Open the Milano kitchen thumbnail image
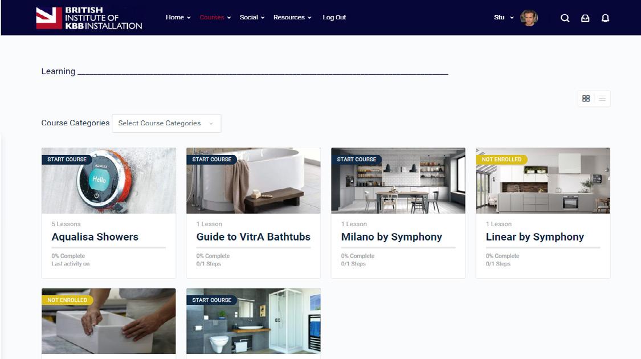Viewport: 641px width, 359px height. (x=398, y=181)
